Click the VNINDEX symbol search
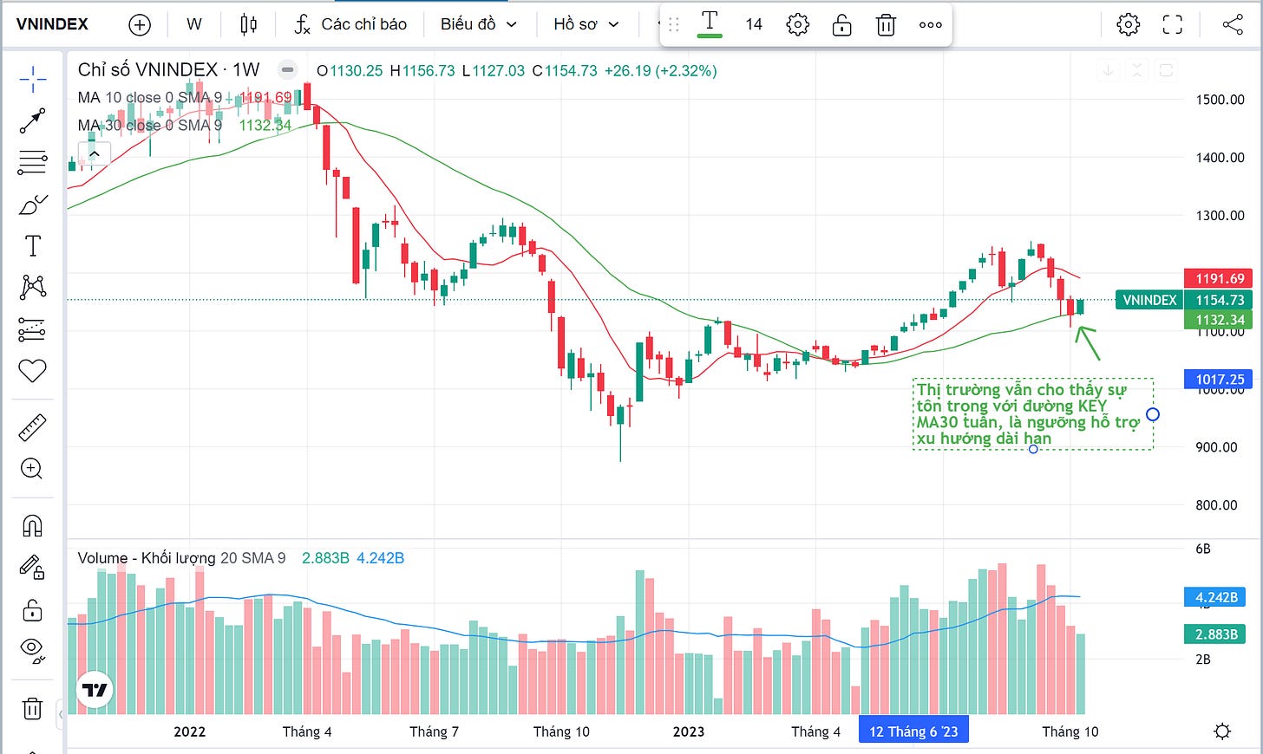 pyautogui.click(x=52, y=24)
